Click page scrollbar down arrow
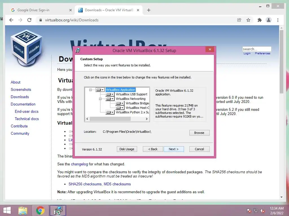289x216 pixels. pos(281,197)
